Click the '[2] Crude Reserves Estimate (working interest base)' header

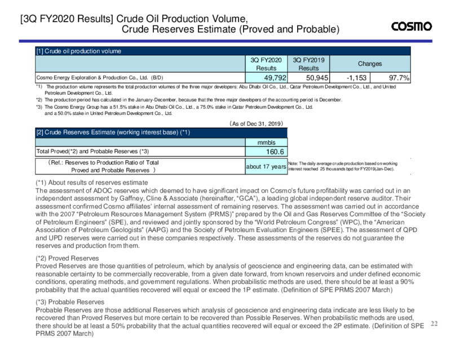(x=161, y=132)
